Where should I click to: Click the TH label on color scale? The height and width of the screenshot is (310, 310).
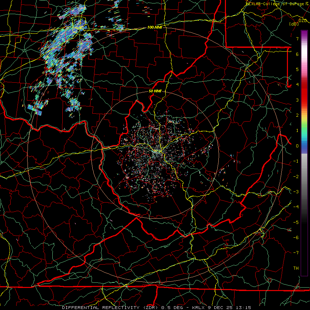coord(296,268)
